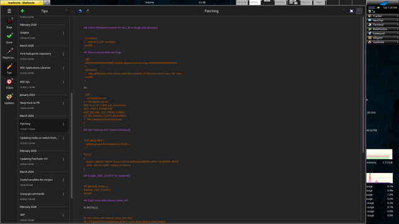This screenshot has width=399, height=224.
Task: Click the 'Test requirements' heading in editor
Action: [107, 130]
